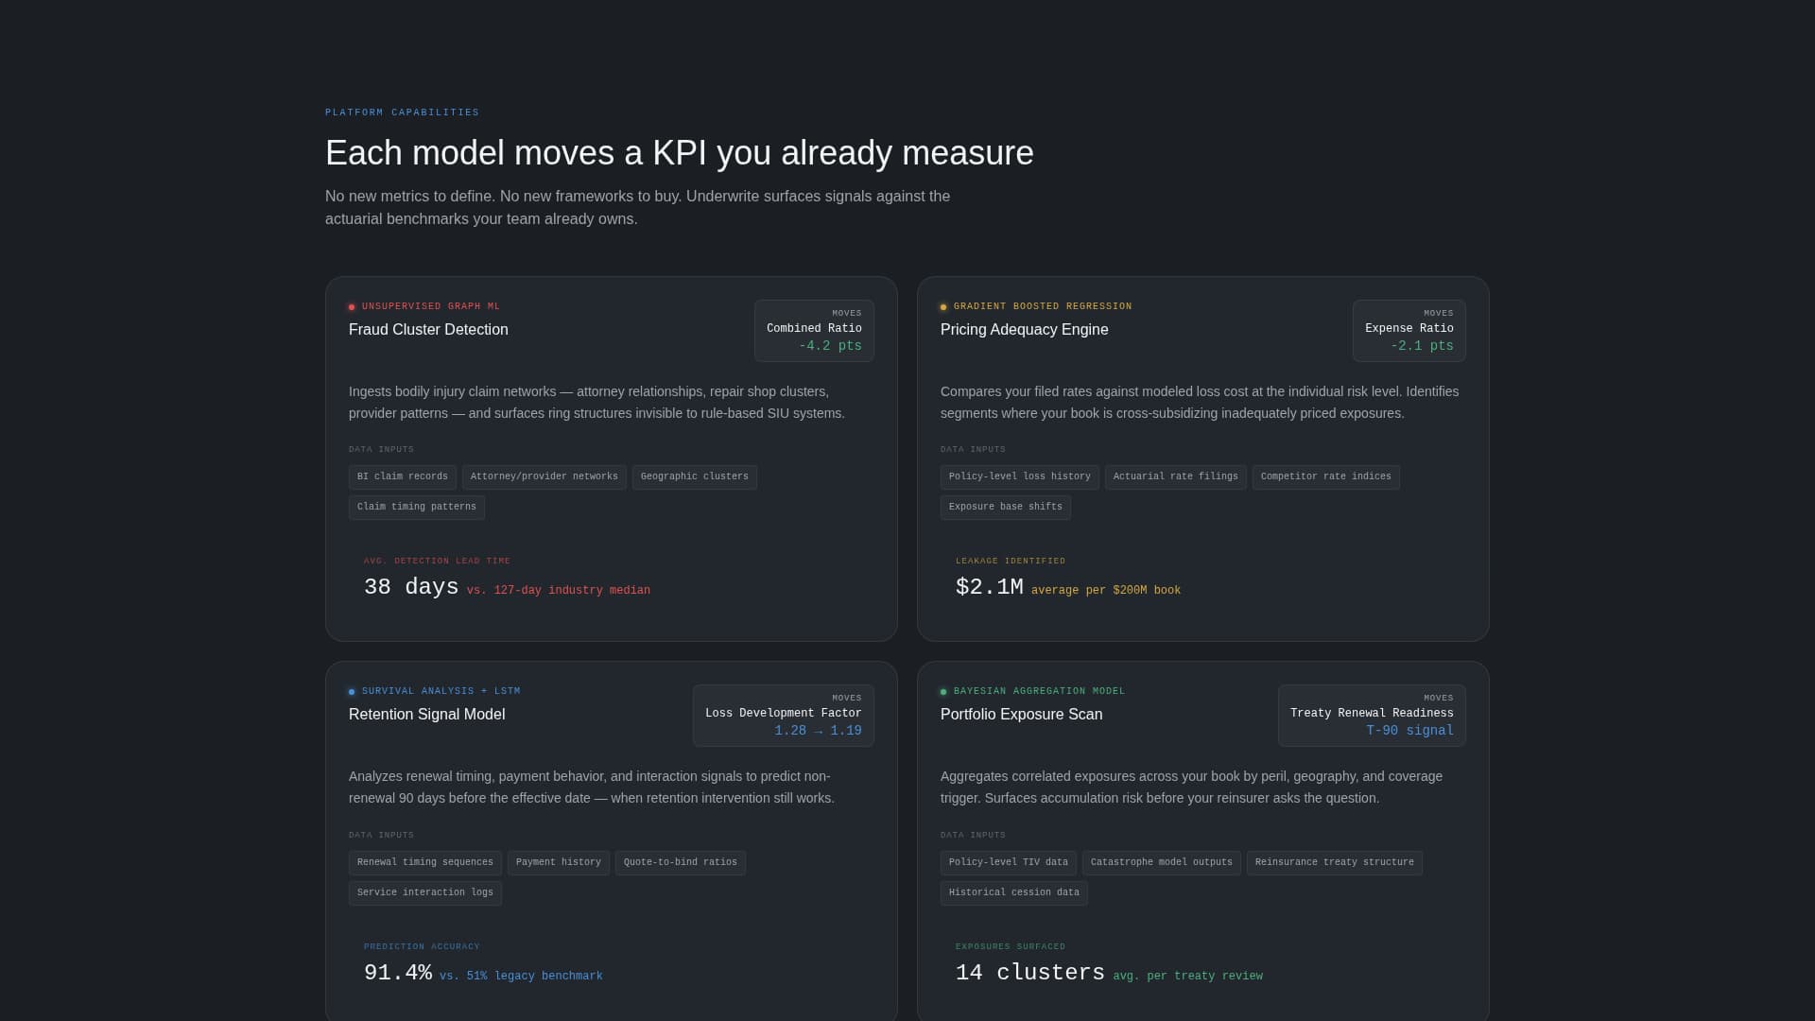Viewport: 1815px width, 1021px height.
Task: Open the Fraud Cluster Detection card title
Action: click(428, 330)
